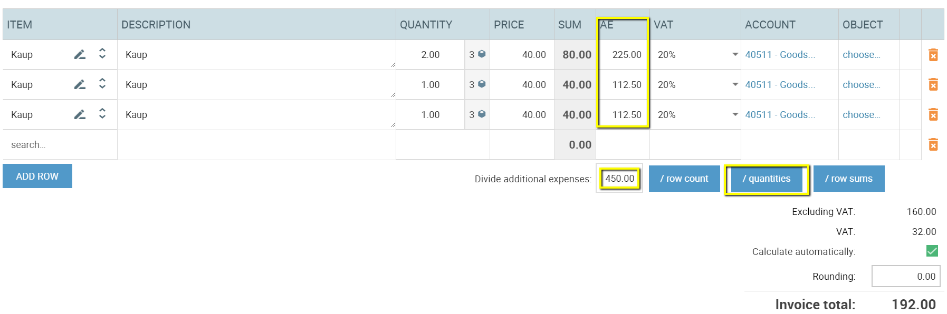Click AE 112.50 in third Kaup row
Screen dimensions: 947x314
[623, 115]
